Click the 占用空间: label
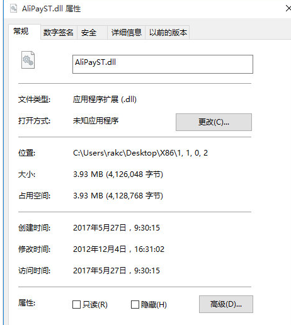Screen dimensions: 291x325 [x=34, y=196]
